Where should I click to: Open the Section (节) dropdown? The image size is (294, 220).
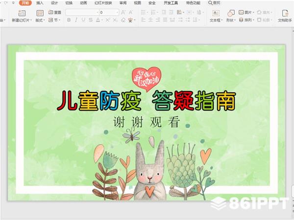click(54, 20)
